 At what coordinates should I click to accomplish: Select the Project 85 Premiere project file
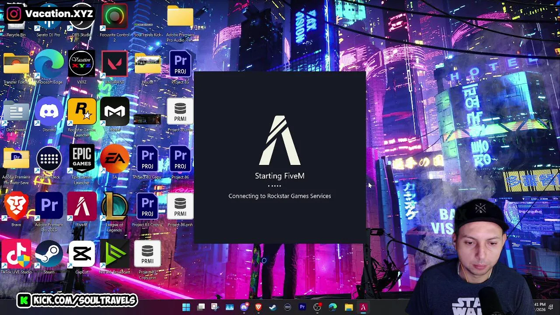click(180, 68)
